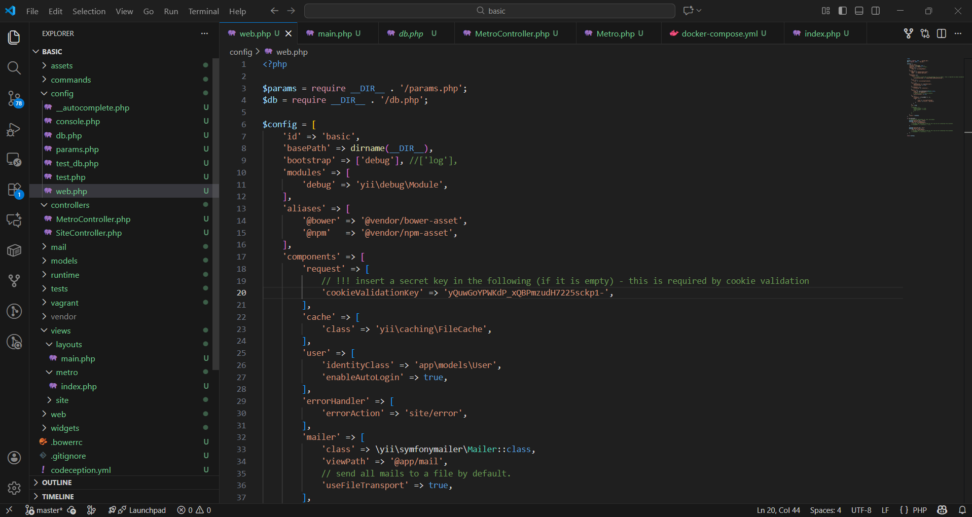The width and height of the screenshot is (972, 517).
Task: Open the Accounts icon
Action: [x=14, y=458]
